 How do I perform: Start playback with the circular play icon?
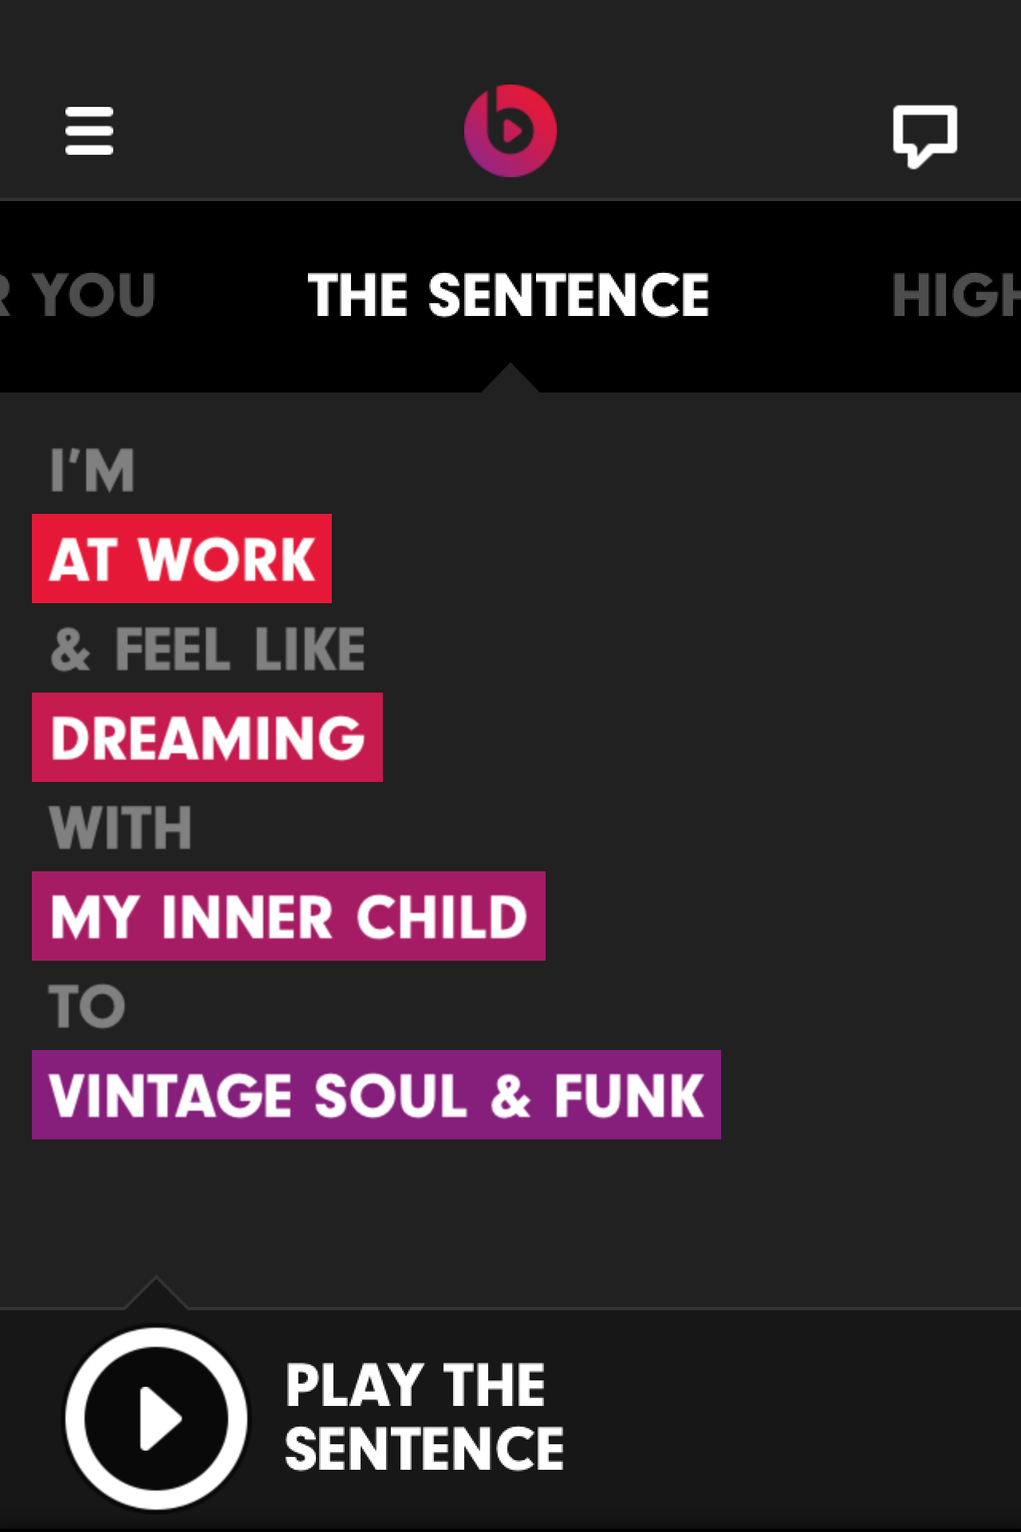(x=156, y=1419)
